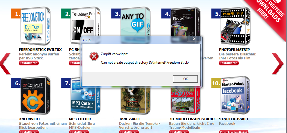Click the XNCONVERT title text
Viewport: 287px width, 133px height.
tap(30, 119)
